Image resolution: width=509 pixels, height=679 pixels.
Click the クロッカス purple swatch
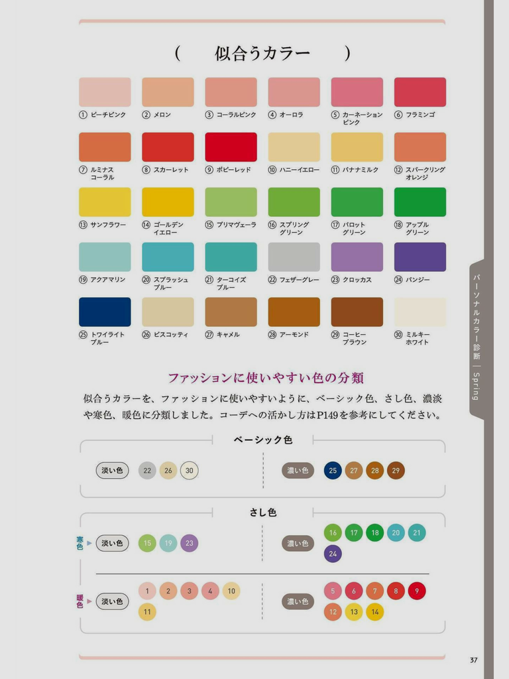tap(357, 257)
